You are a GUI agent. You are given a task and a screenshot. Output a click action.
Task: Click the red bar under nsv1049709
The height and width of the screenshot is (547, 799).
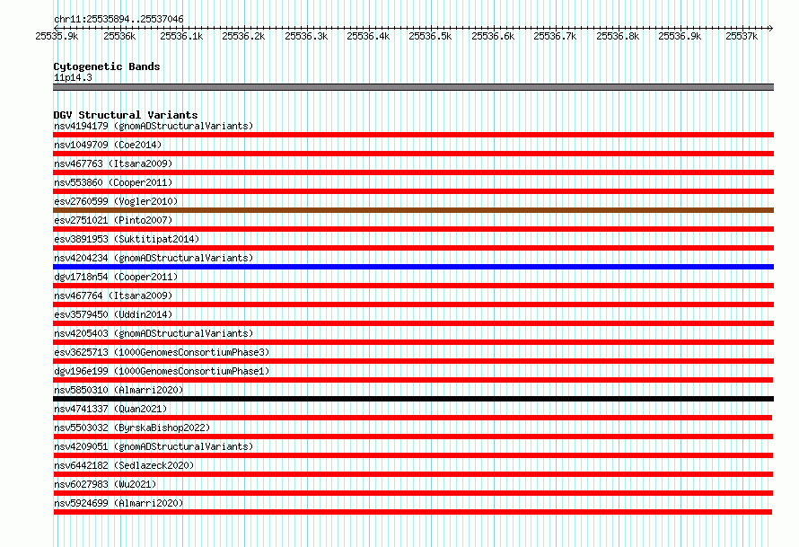point(413,154)
